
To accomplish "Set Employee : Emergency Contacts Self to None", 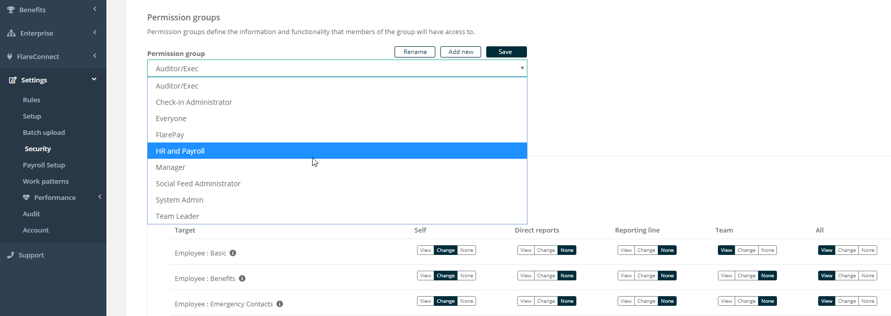I will click(467, 301).
